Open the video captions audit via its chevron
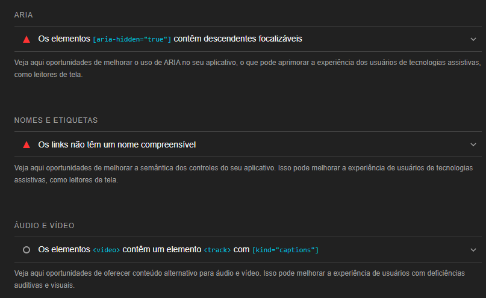The width and height of the screenshot is (486, 298). pyautogui.click(x=473, y=250)
